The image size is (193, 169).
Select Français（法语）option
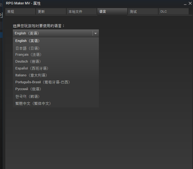point(56,54)
